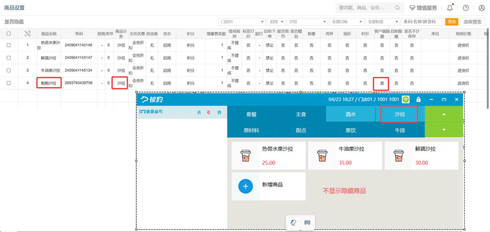Click the 商品名称 column header

tap(49, 34)
